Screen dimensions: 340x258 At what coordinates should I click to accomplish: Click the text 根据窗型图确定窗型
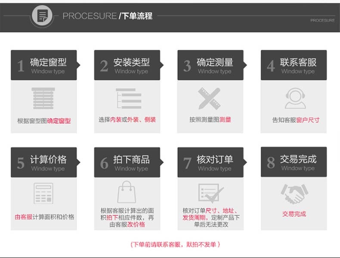pyautogui.click(x=44, y=121)
